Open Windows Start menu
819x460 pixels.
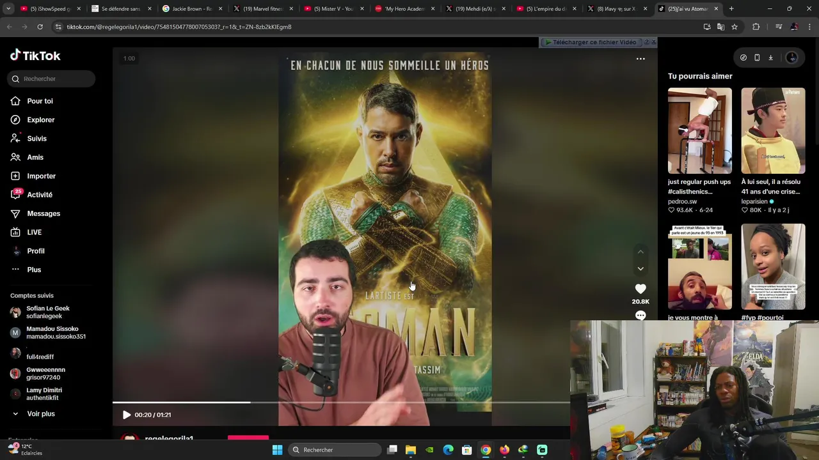(277, 450)
